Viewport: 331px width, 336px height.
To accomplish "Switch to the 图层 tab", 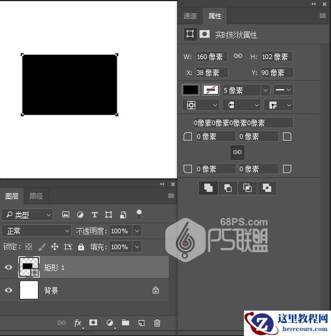I will click(x=12, y=196).
